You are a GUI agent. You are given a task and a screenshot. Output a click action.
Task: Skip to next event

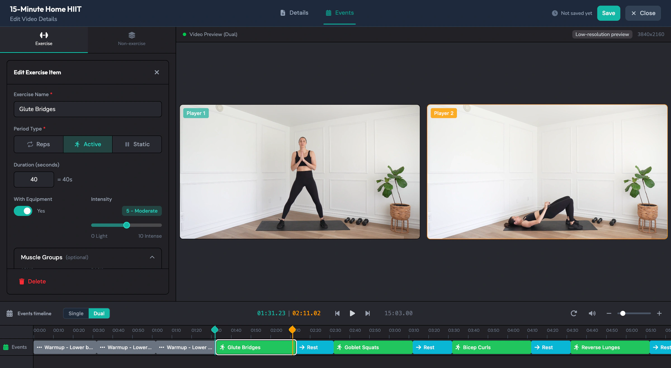[x=368, y=313]
